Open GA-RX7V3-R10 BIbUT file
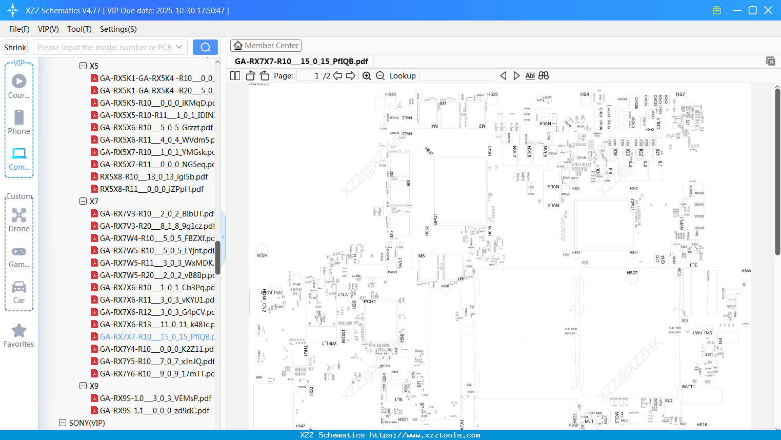This screenshot has width=781, height=440. 153,213
